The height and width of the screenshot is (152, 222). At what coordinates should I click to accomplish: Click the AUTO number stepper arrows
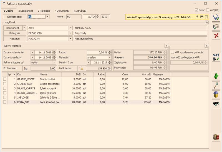[x=97, y=17]
